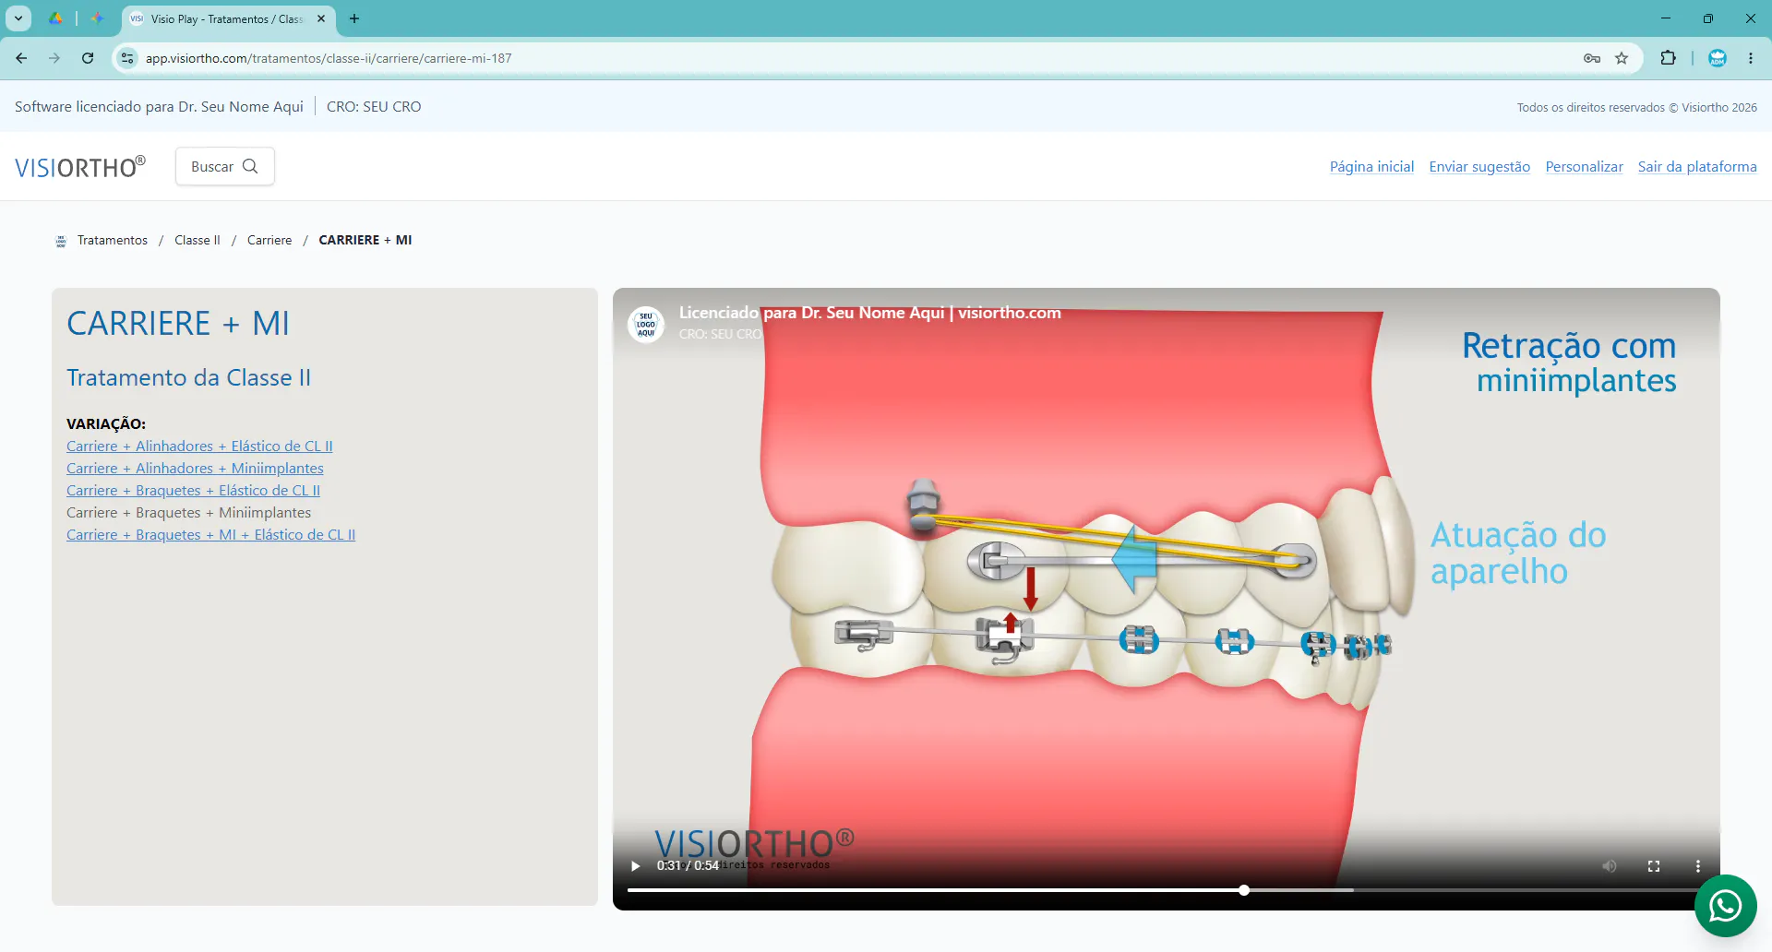
Task: Click the 0:31 / 0:54 video time display
Action: click(x=688, y=866)
